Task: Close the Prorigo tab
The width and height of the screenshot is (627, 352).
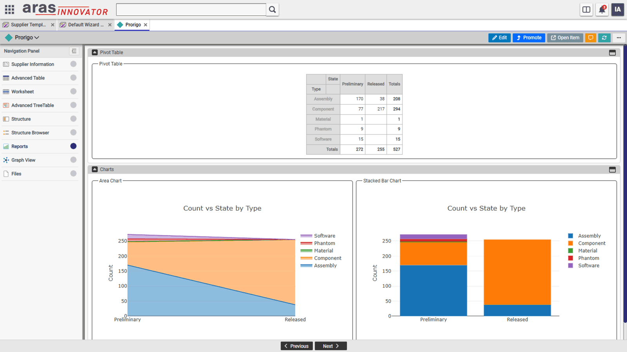Action: tap(145, 25)
